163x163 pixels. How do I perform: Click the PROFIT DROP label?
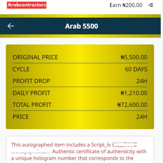click(x=31, y=81)
